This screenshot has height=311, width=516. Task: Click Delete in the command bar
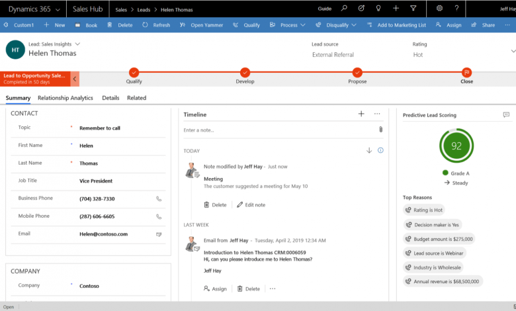pos(120,25)
